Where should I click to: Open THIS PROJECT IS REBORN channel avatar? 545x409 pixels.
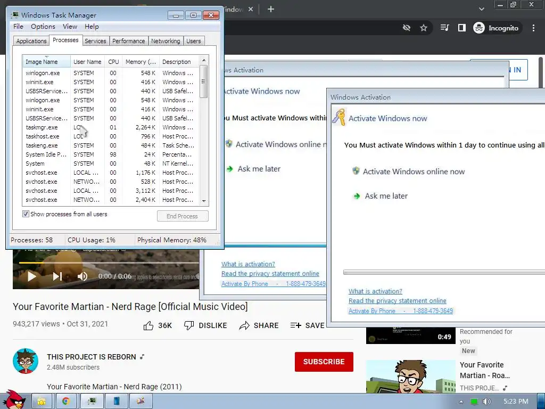[x=26, y=361]
